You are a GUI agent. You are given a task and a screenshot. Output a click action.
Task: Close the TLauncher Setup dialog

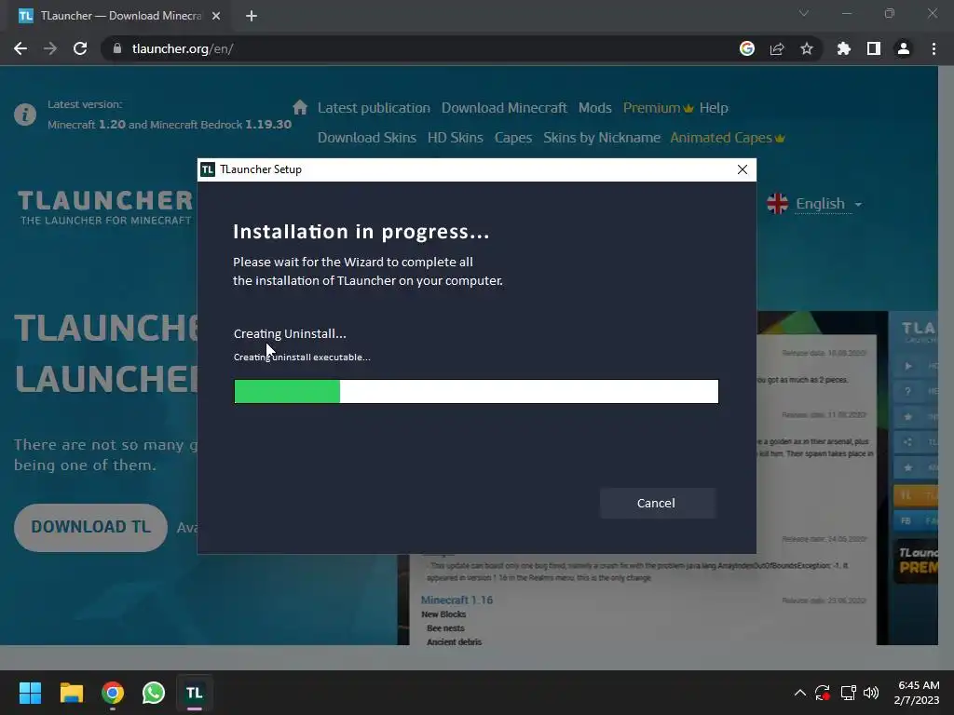743,169
